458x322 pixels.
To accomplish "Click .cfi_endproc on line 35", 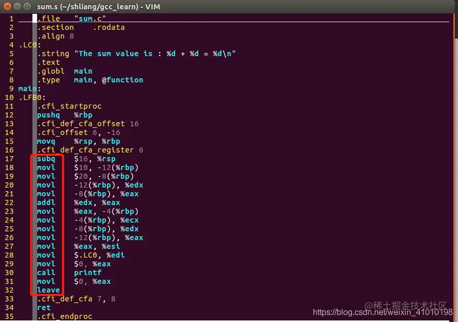I will 64,317.
